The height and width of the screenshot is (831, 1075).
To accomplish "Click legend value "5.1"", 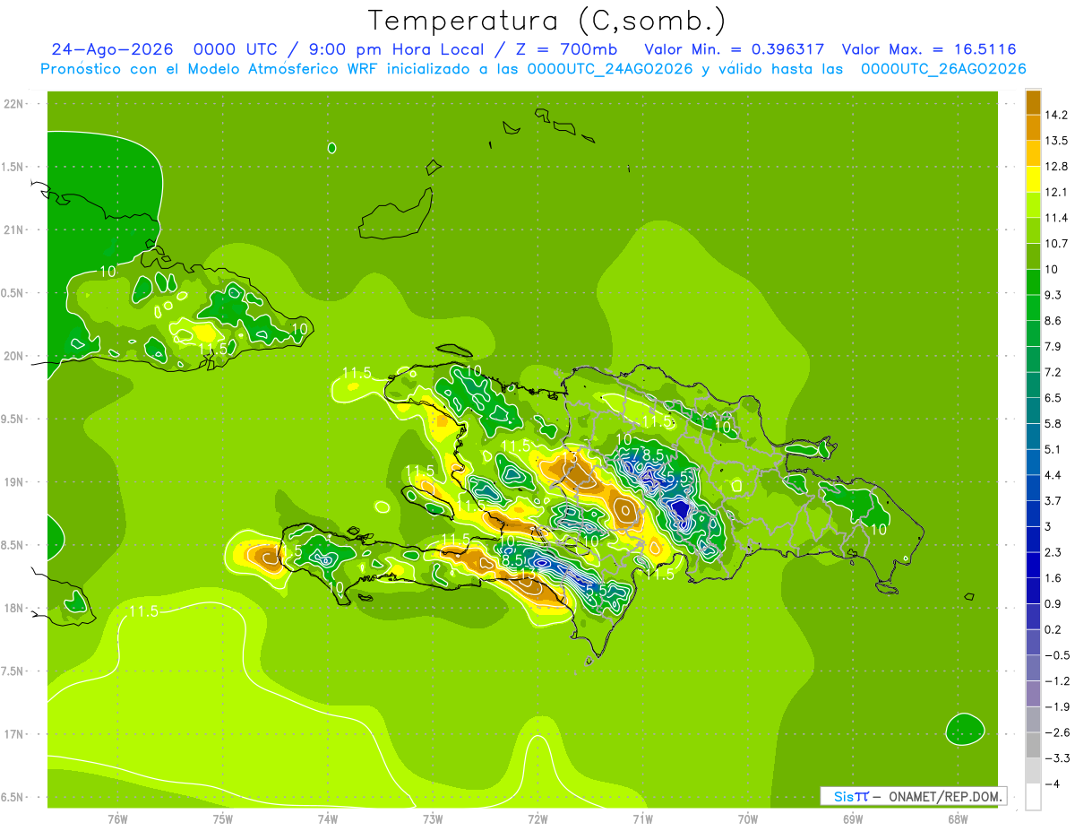I will point(1053,450).
